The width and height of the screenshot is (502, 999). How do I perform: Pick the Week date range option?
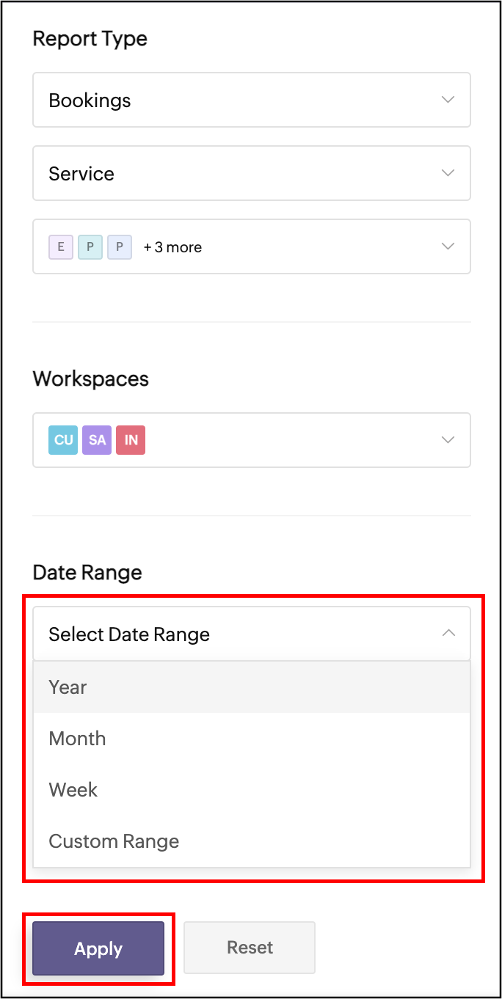pos(73,790)
